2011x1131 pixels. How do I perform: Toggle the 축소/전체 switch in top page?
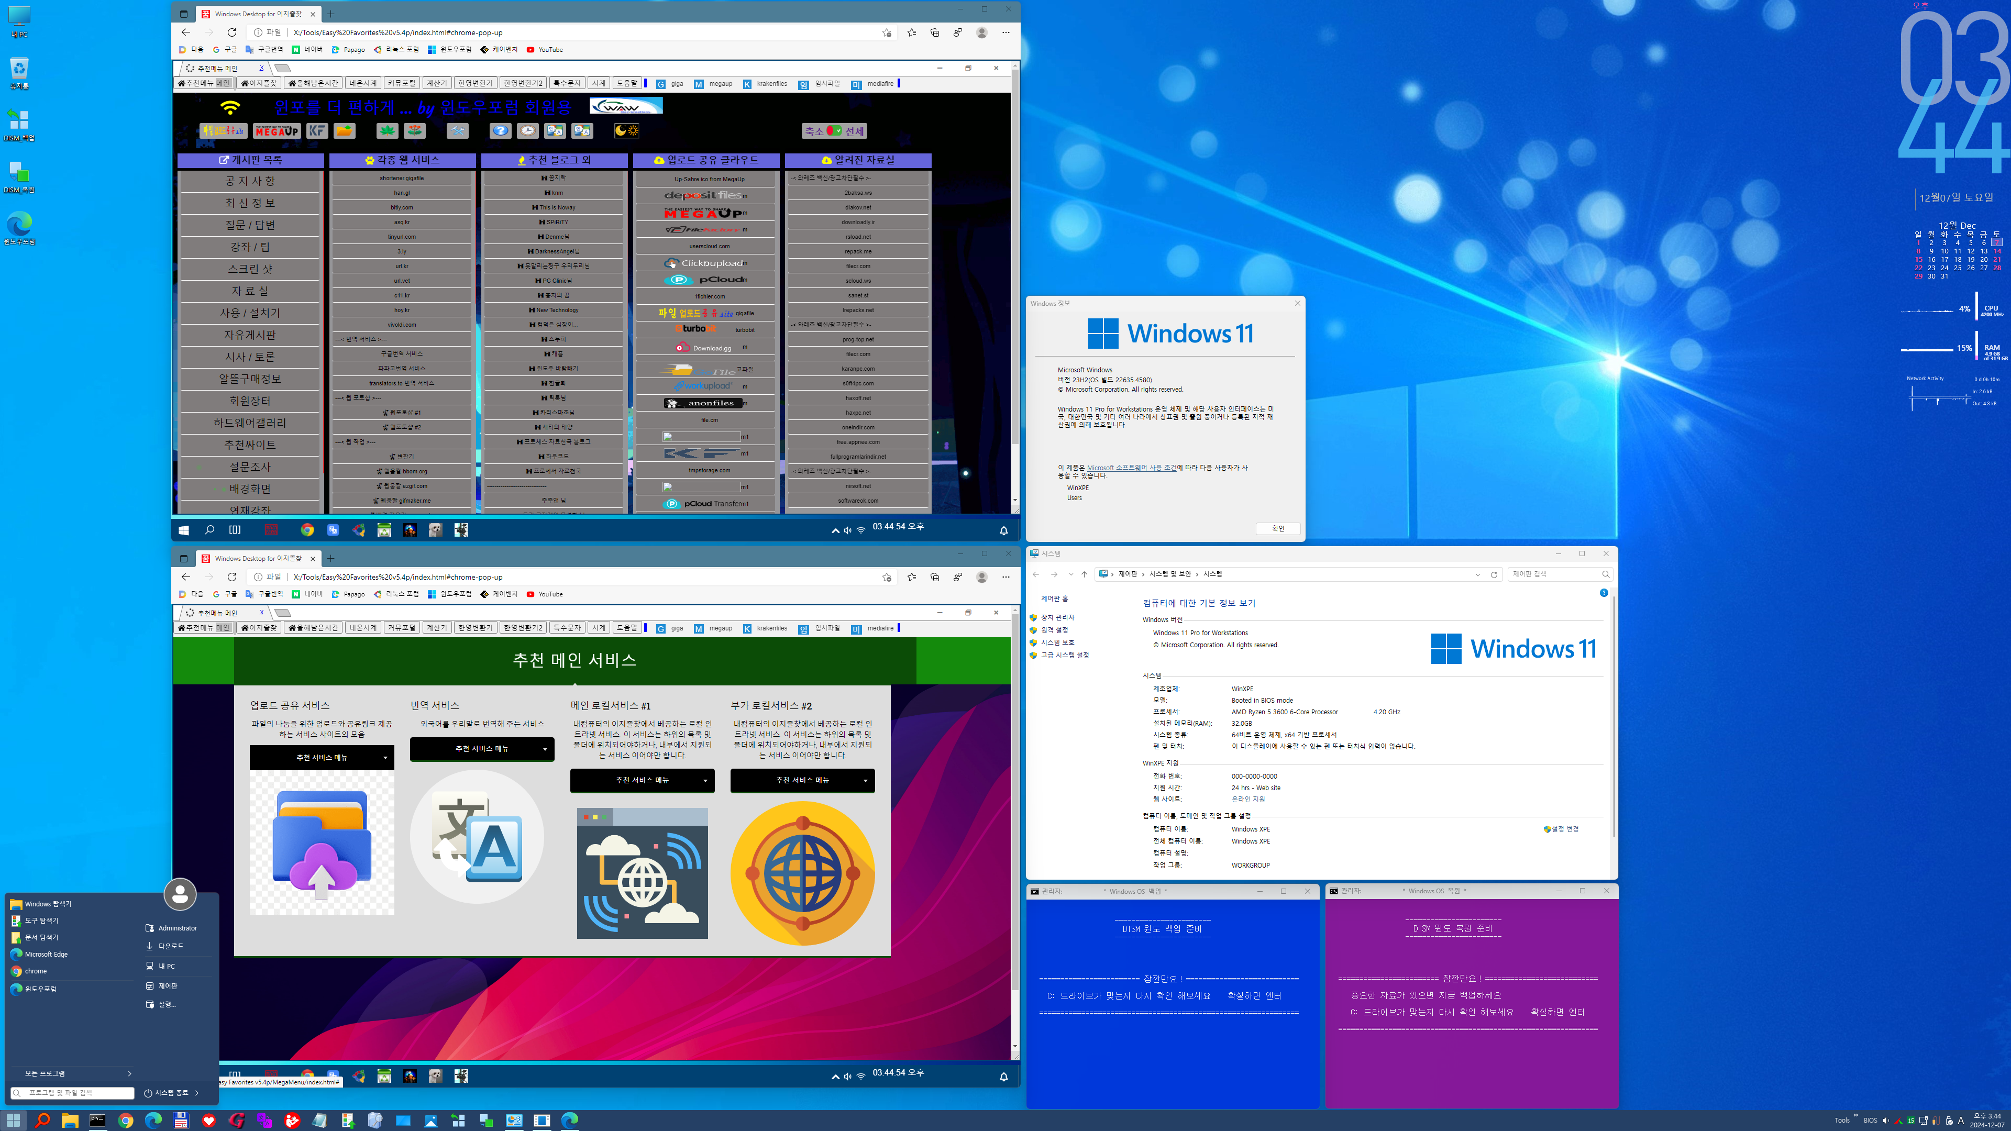point(835,131)
